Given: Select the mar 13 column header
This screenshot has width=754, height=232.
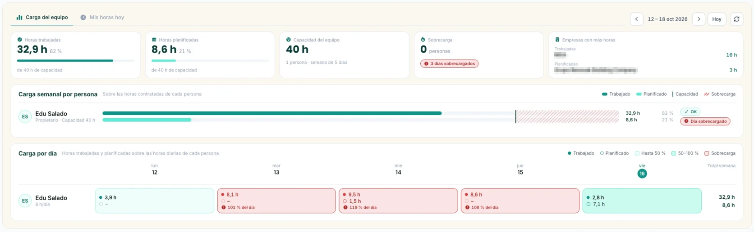Looking at the screenshot, I should point(276,169).
